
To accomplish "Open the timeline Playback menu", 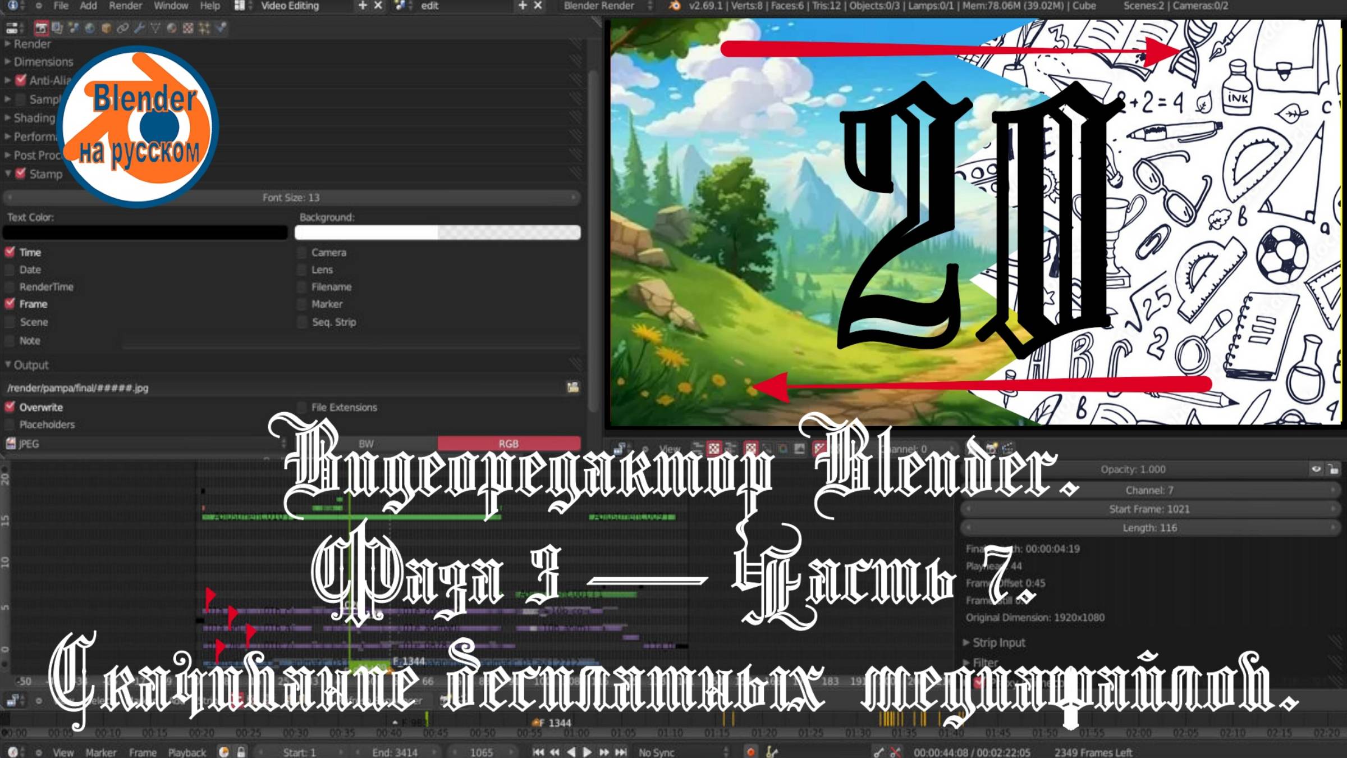I will pyautogui.click(x=187, y=752).
